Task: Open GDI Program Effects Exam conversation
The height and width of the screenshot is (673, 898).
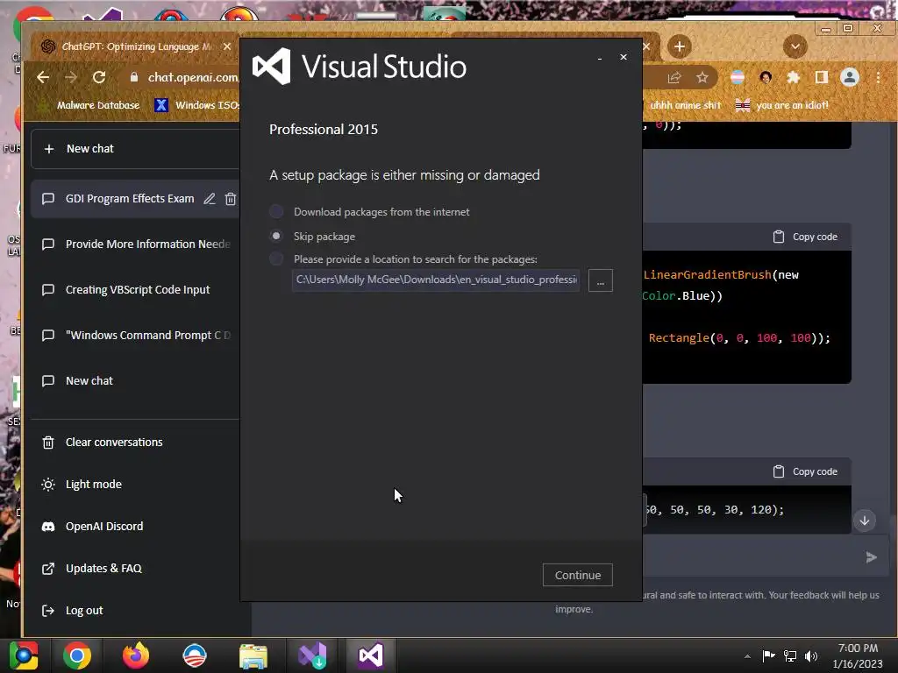Action: click(130, 199)
